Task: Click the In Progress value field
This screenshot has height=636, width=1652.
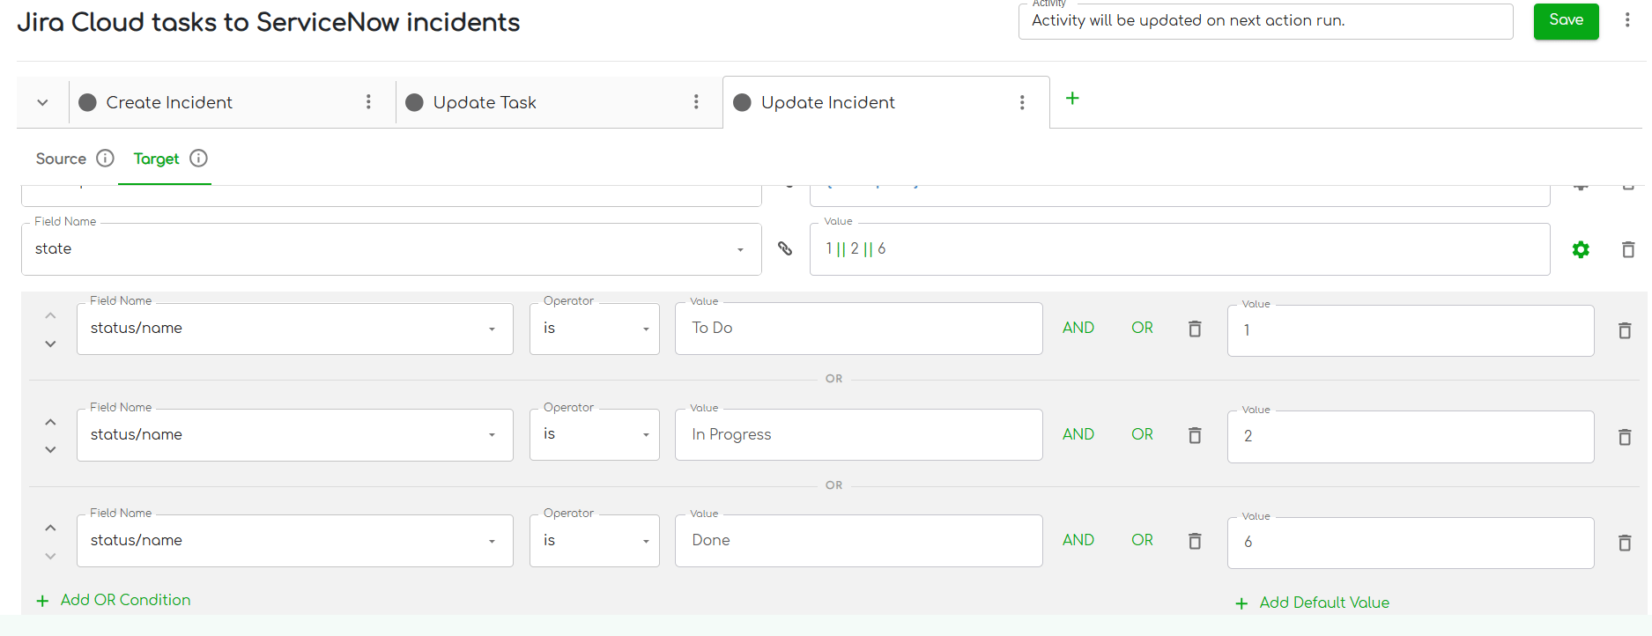Action: 859,435
